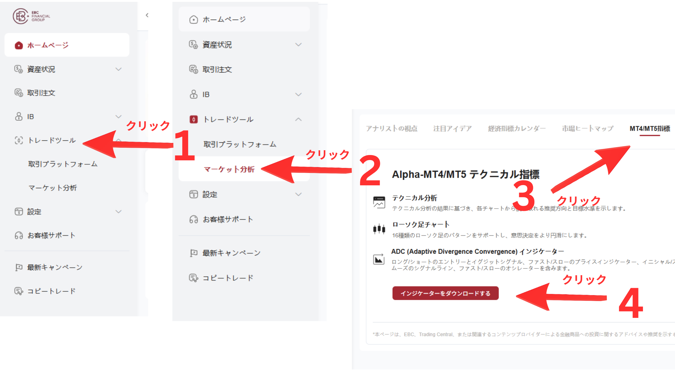675x376 pixels.
Task: Expand IB chevron in middle sidebar
Action: click(x=298, y=94)
